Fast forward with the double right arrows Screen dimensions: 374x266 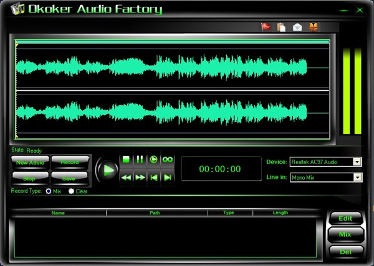[x=140, y=177]
